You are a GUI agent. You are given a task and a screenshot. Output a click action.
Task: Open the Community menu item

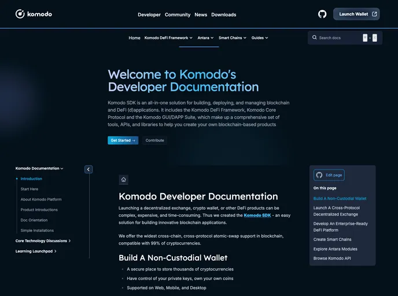pos(178,14)
